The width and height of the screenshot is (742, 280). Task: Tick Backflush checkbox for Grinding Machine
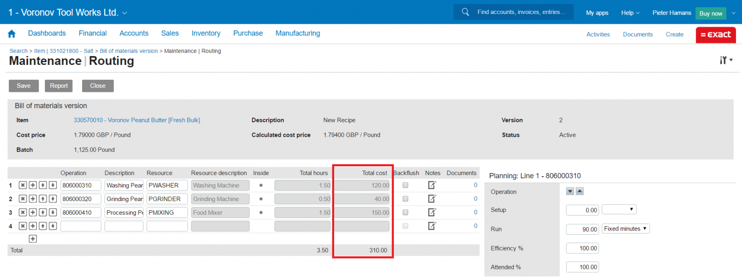(406, 199)
